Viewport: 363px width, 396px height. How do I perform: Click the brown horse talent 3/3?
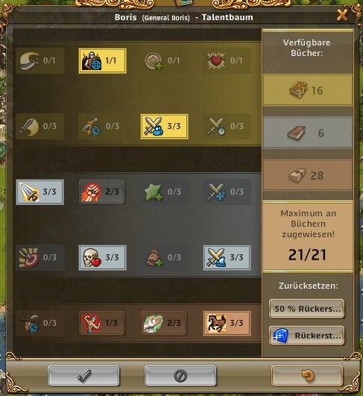[x=227, y=323]
